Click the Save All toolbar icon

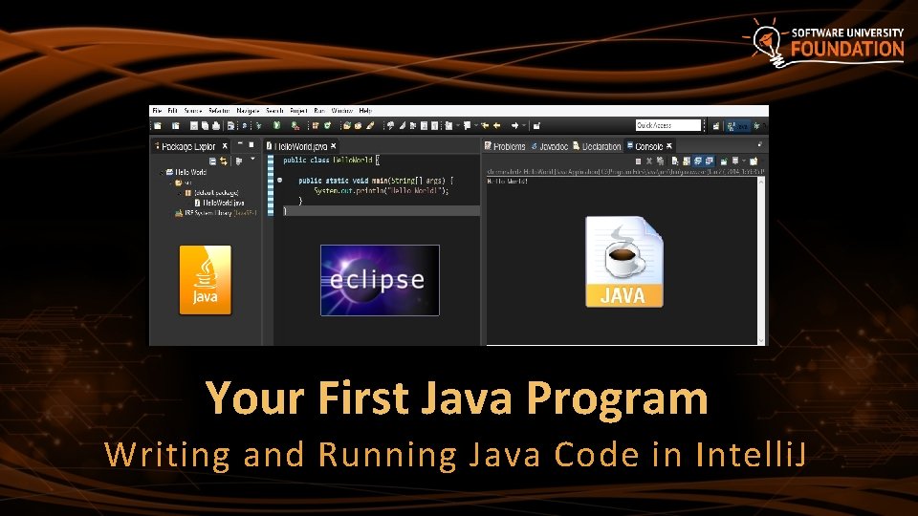205,125
